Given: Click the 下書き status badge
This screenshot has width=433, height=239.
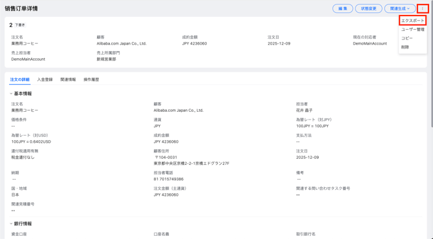Looking at the screenshot, I should click(19, 25).
